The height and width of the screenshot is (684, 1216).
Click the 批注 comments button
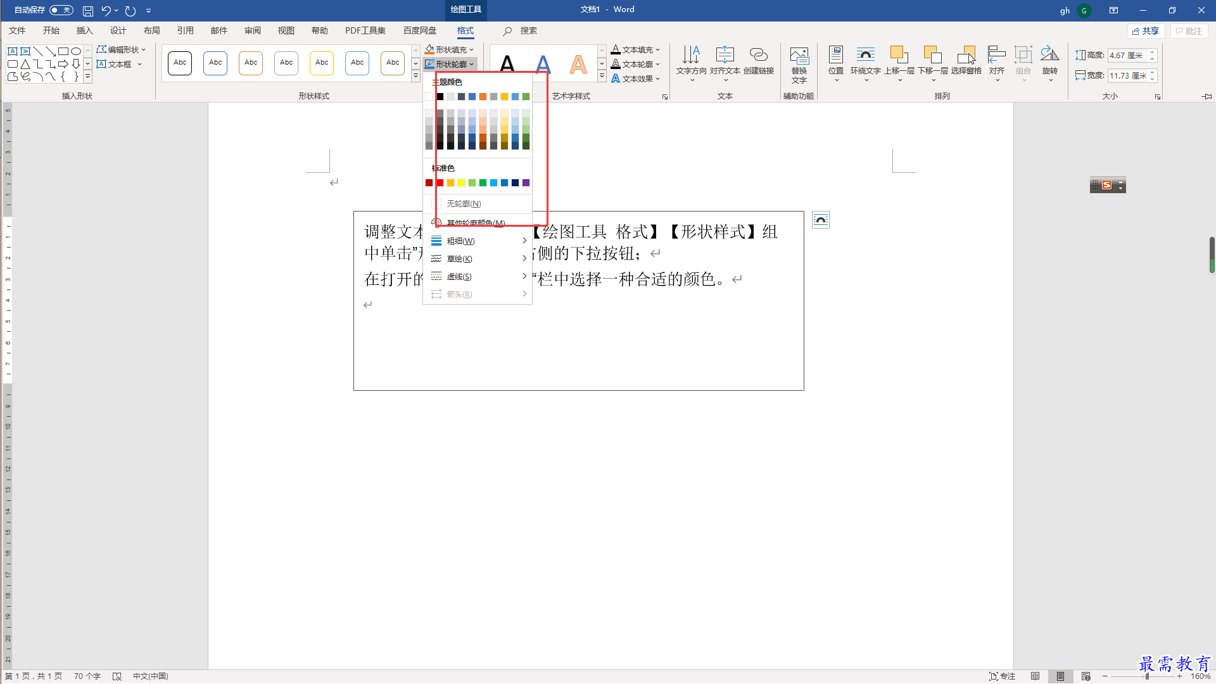[x=1189, y=31]
